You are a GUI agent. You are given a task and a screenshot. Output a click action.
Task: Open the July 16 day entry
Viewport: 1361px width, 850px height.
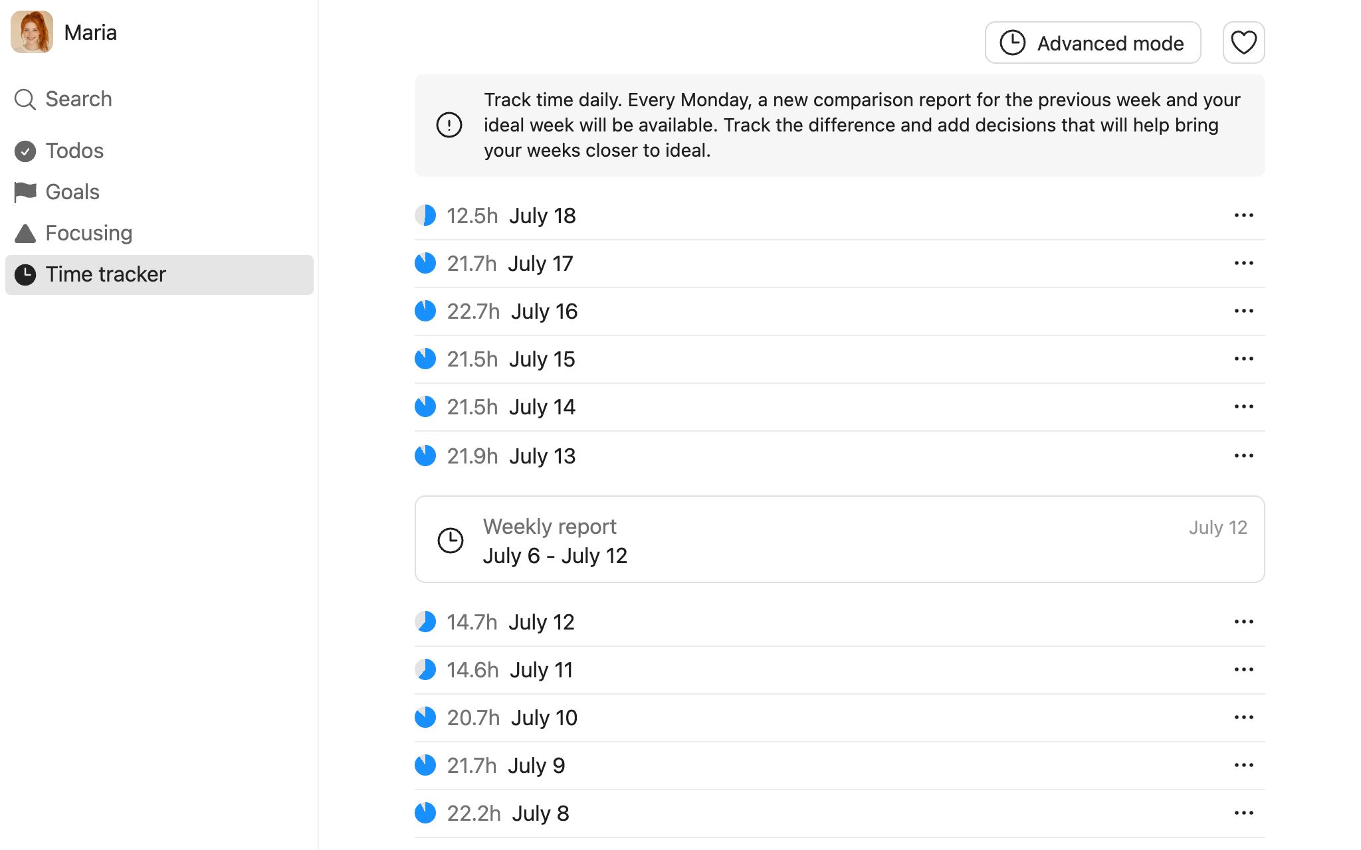click(839, 311)
